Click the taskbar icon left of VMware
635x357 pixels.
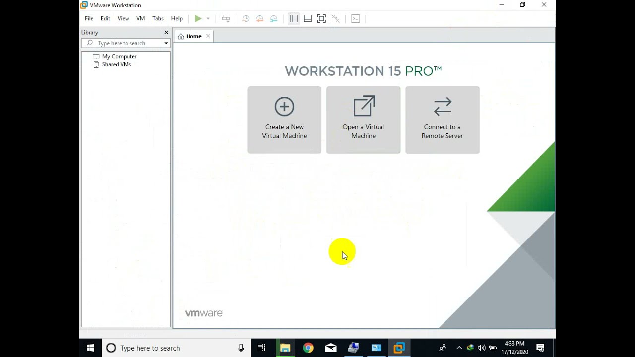pyautogui.click(x=377, y=348)
